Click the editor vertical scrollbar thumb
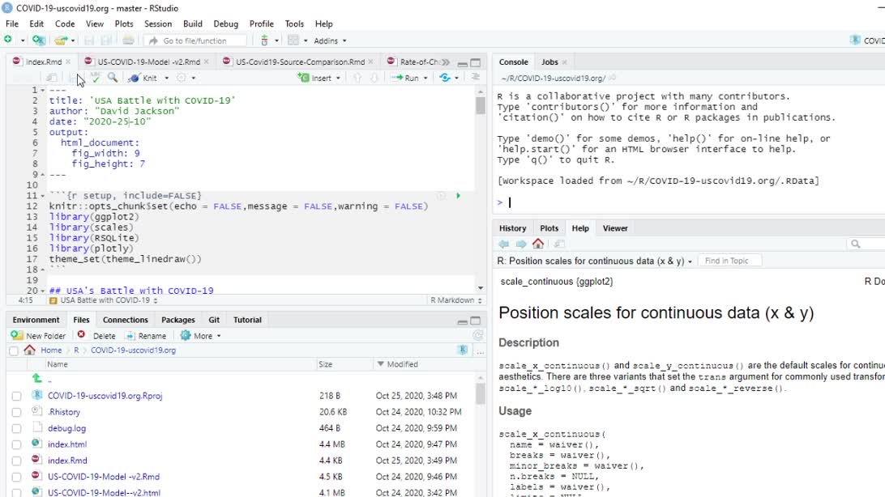This screenshot has width=885, height=497. [481, 105]
